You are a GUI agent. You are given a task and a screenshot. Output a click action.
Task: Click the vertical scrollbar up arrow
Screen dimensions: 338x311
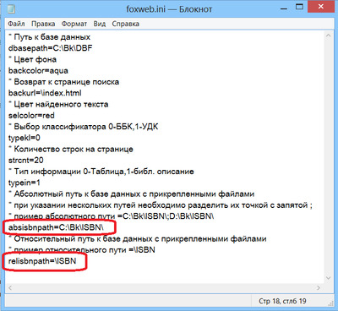[328, 35]
